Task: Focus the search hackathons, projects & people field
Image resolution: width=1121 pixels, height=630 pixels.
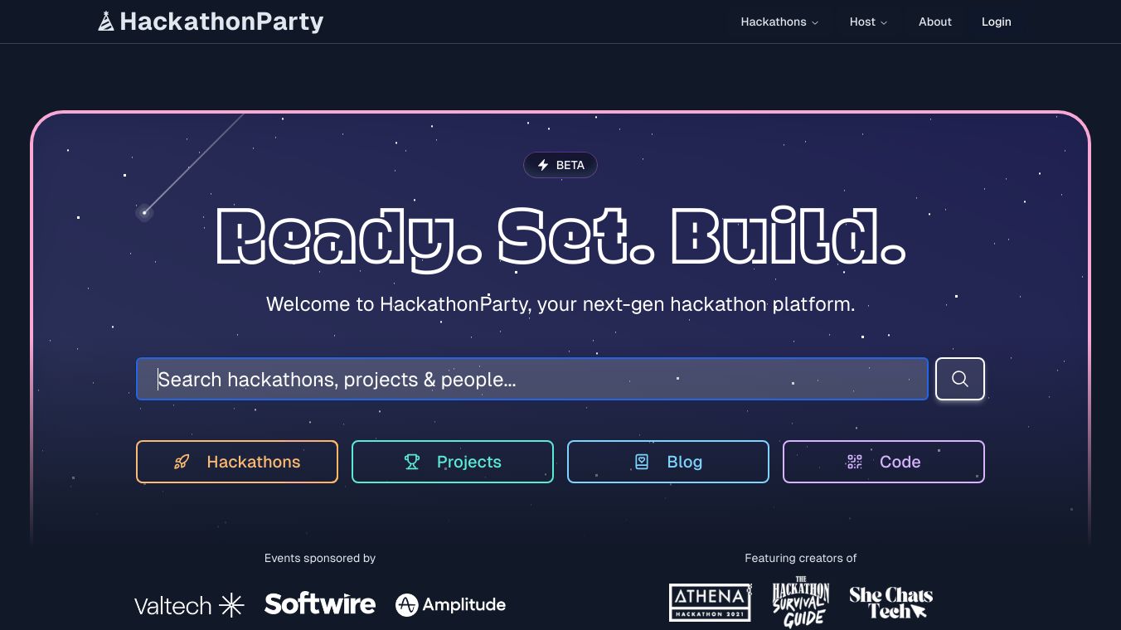Action: [x=532, y=379]
